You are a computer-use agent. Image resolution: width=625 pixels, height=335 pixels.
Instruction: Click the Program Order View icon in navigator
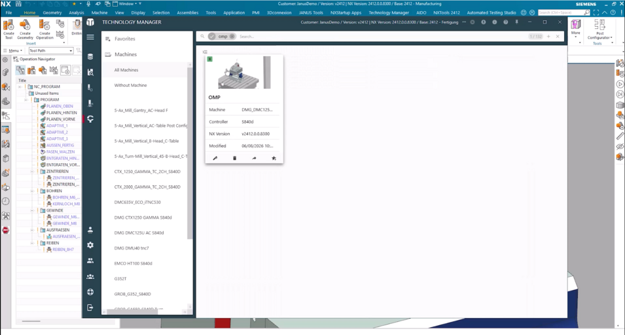[x=20, y=71]
